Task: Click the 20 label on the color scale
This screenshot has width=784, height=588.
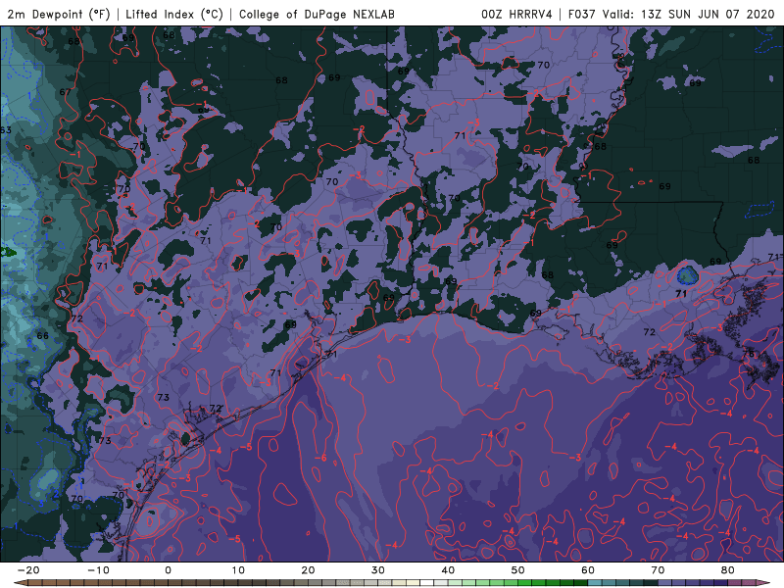Action: (308, 570)
